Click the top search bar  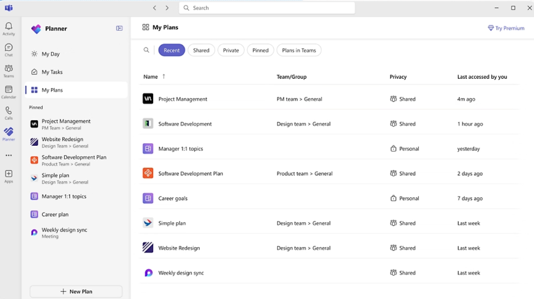(267, 8)
